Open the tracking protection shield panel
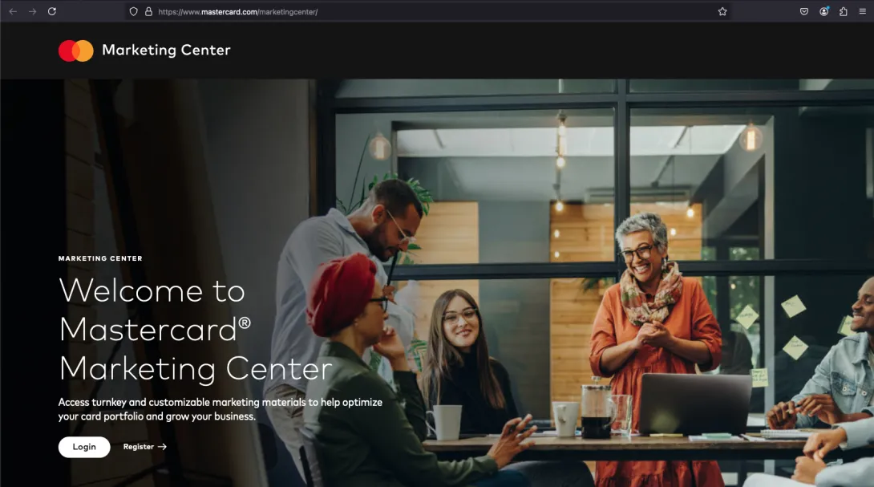The height and width of the screenshot is (487, 874). (133, 12)
